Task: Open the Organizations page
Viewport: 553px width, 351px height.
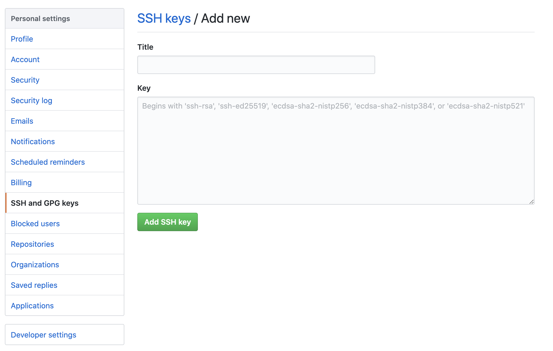Action: coord(35,265)
